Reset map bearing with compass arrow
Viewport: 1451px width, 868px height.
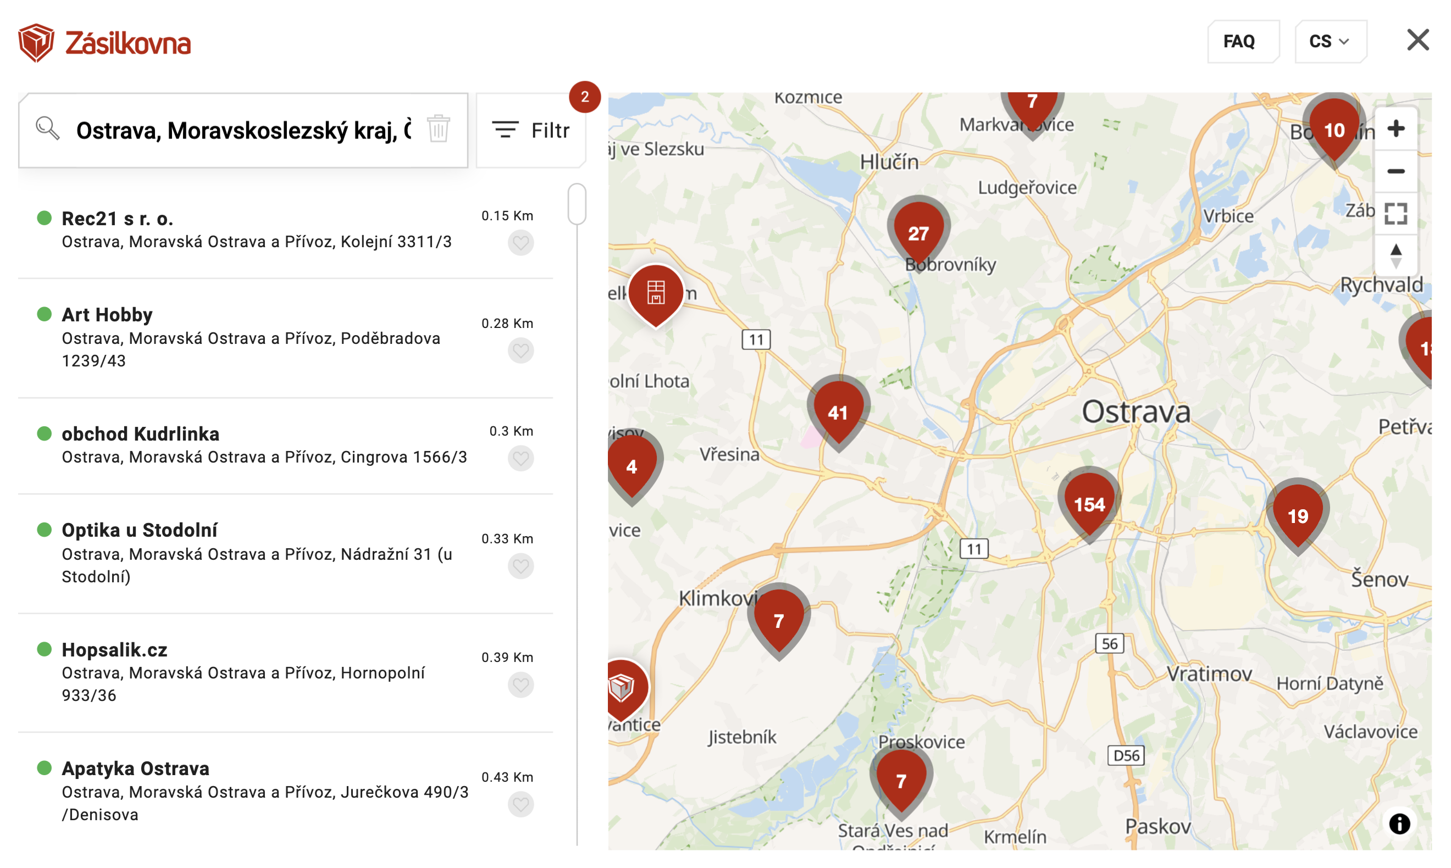pyautogui.click(x=1395, y=255)
